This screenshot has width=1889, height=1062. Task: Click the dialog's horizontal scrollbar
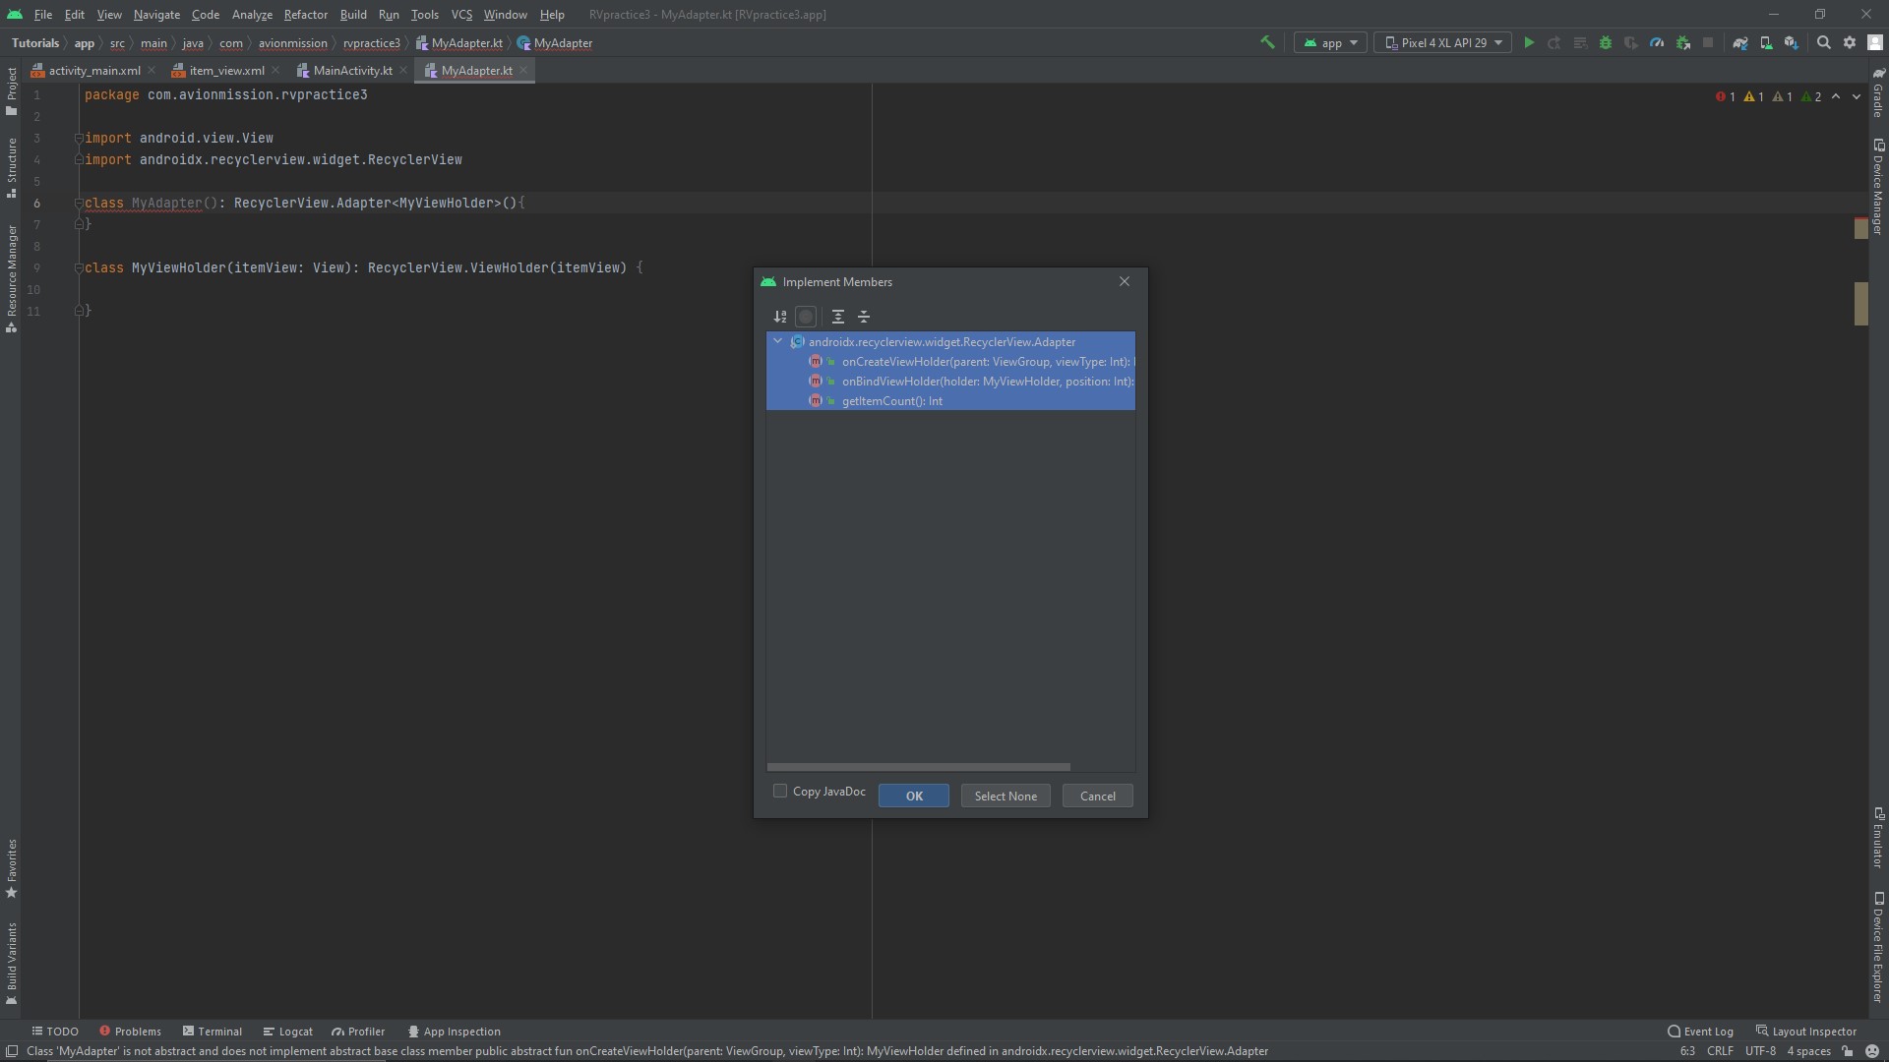tap(918, 766)
